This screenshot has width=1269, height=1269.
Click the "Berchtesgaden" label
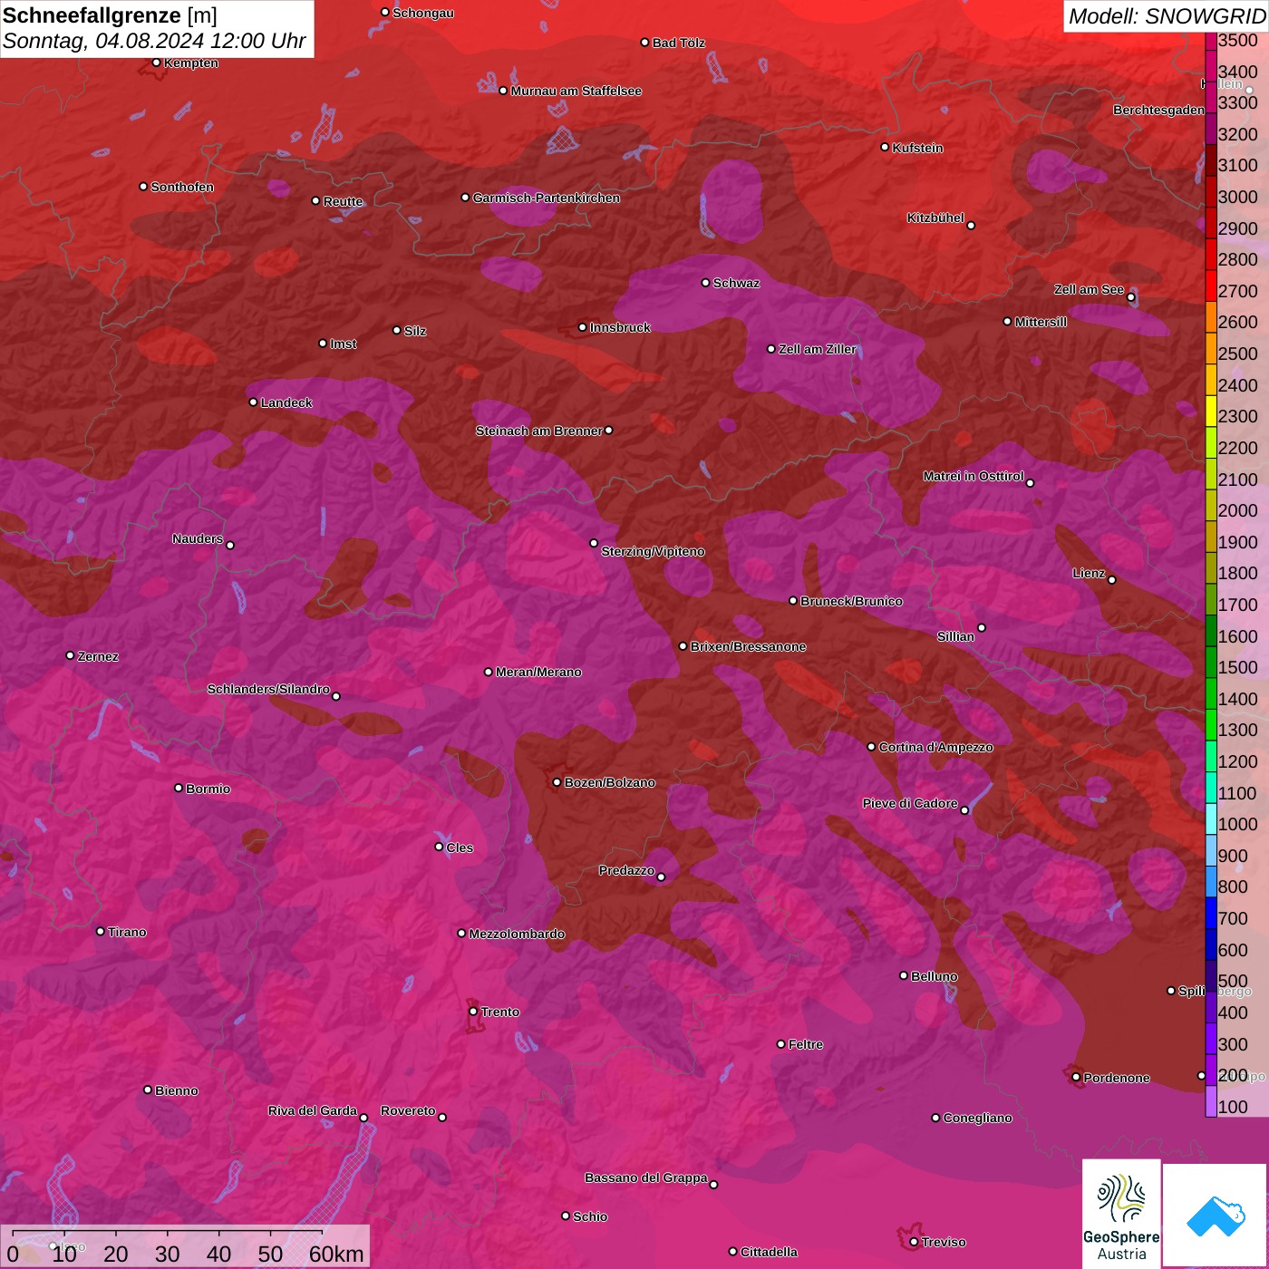click(x=1158, y=110)
